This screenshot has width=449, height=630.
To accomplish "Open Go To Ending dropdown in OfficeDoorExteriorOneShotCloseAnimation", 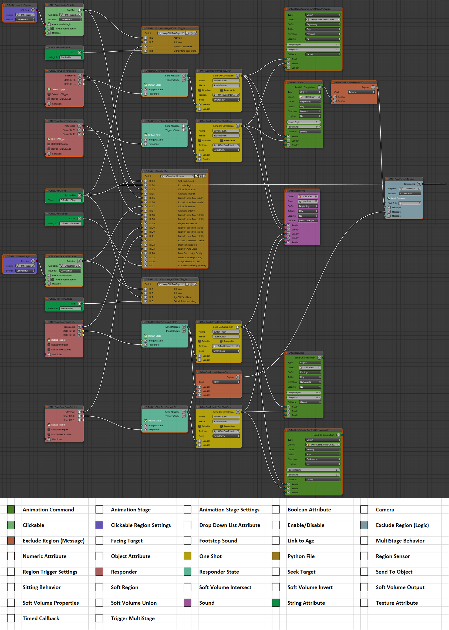I will (x=323, y=450).
